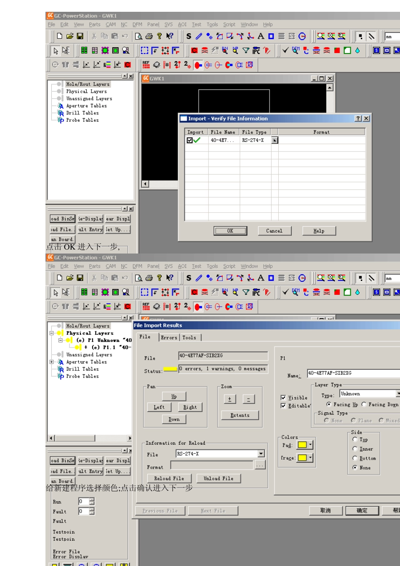This screenshot has width=400, height=566.
Task: Click the funnel filter icon in lower window's toolbar
Action: (x=246, y=292)
